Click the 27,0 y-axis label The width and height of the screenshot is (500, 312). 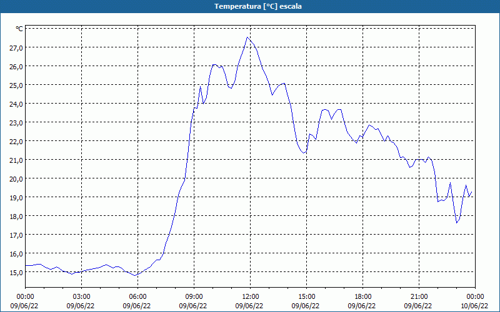click(16, 48)
